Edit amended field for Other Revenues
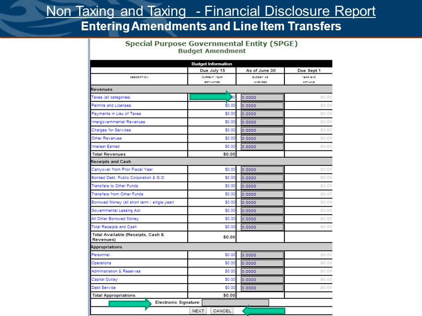 click(262, 138)
